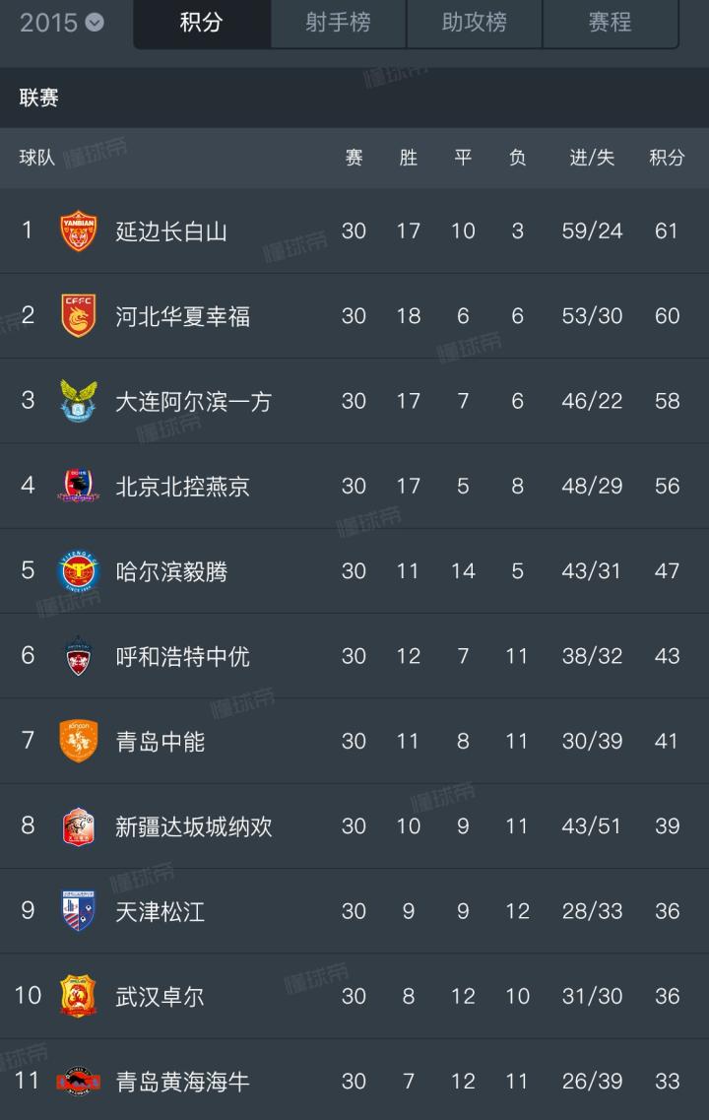
Task: Click the 河北华夏幸福 team crest
Action: click(x=79, y=316)
